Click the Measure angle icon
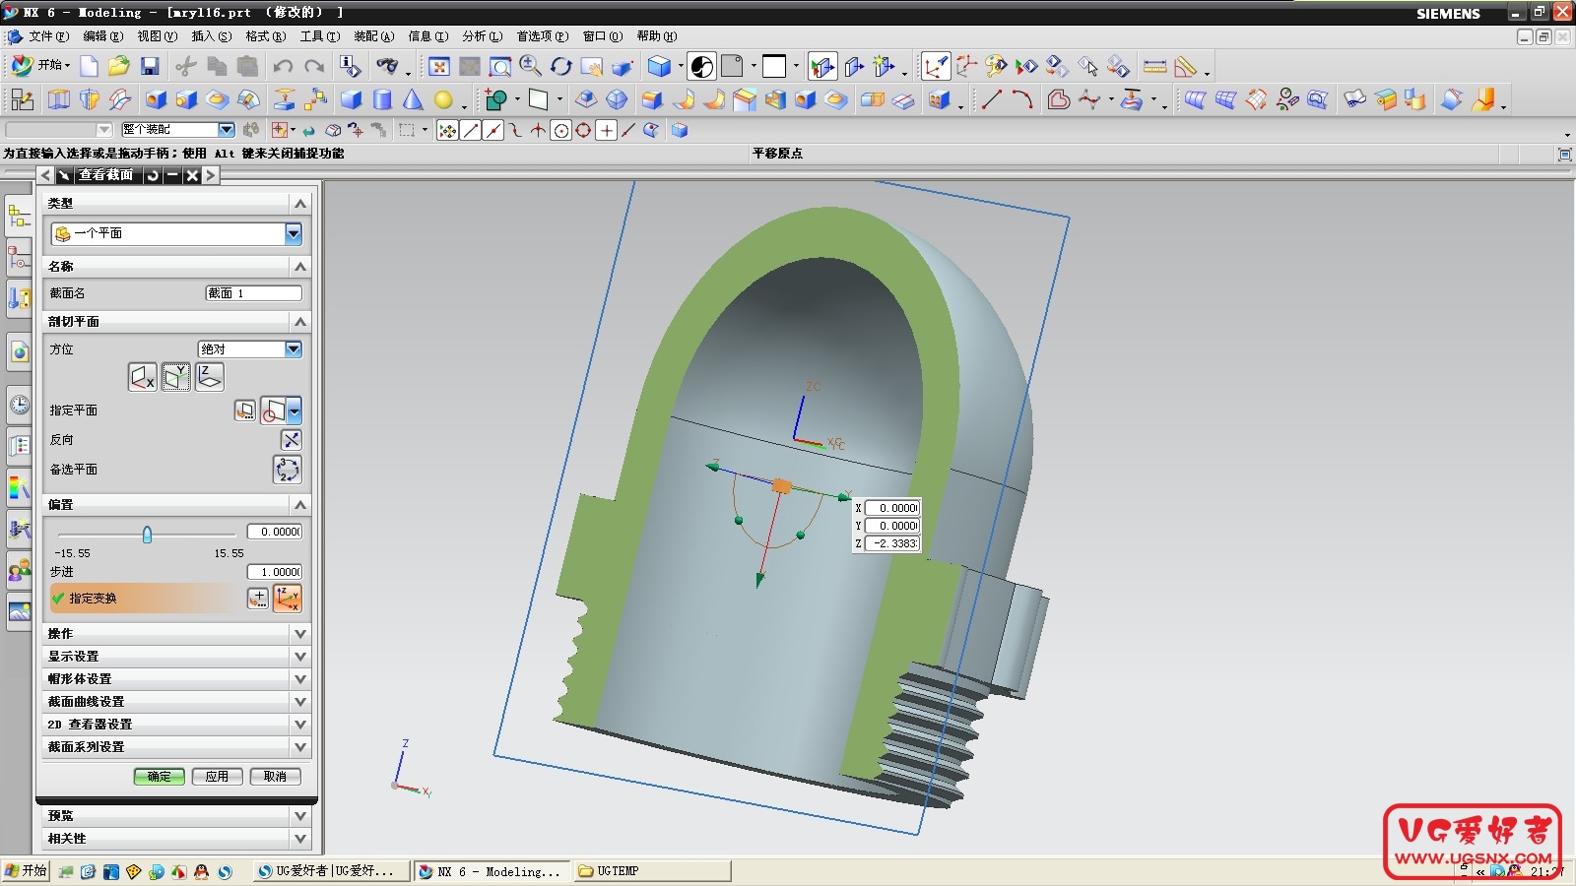Screen dimensions: 1576x886 [1186, 66]
